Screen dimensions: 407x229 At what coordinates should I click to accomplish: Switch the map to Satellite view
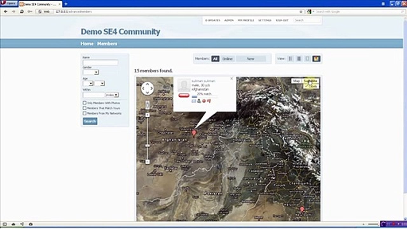pyautogui.click(x=310, y=81)
